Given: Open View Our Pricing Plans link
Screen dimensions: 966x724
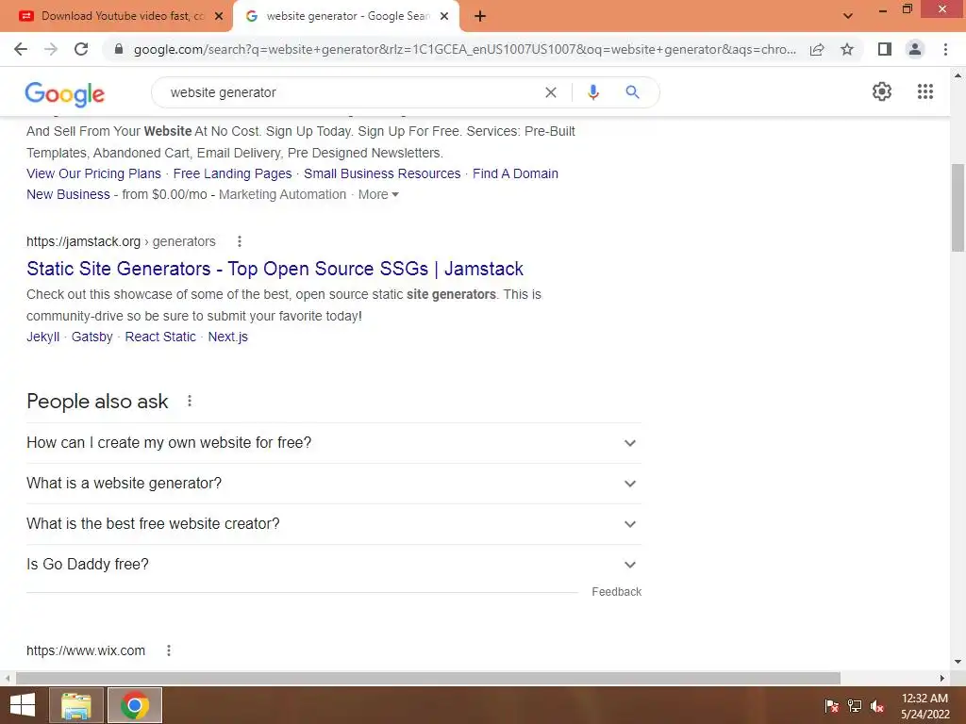Looking at the screenshot, I should [93, 173].
